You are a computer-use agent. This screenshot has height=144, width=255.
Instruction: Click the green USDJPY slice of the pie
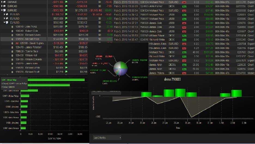click(x=124, y=65)
